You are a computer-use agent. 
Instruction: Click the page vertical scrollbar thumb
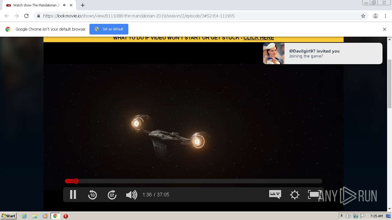coord(390,83)
